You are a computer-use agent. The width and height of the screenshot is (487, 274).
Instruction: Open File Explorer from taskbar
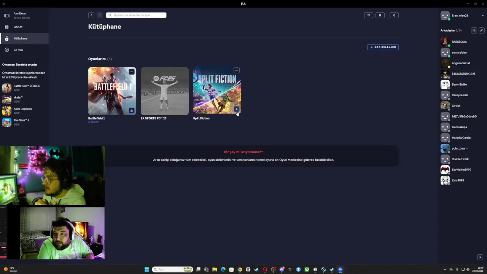pos(215,269)
